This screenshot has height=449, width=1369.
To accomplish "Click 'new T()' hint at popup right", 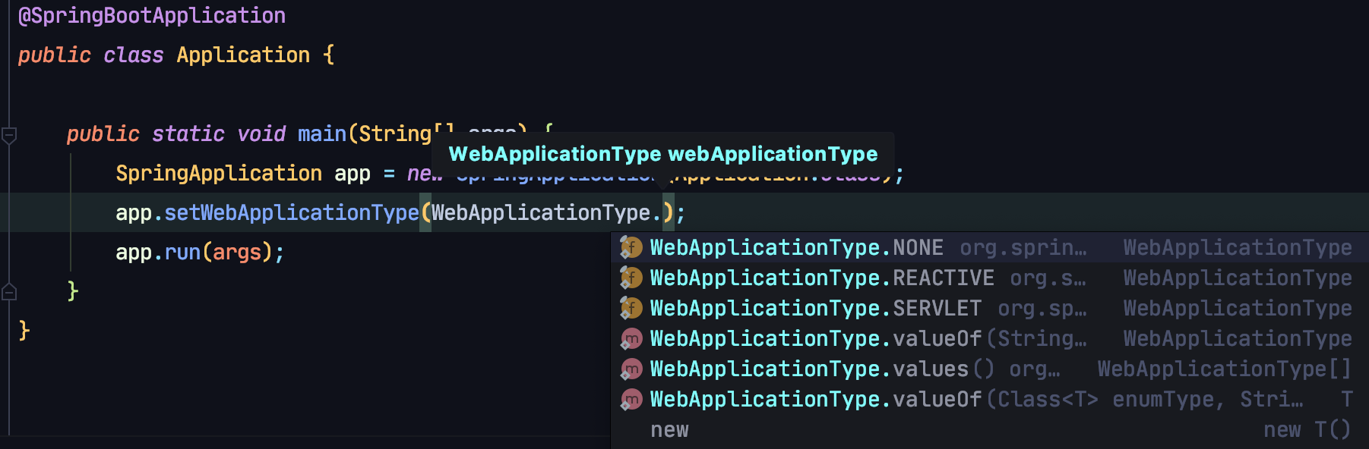I will click(1307, 429).
